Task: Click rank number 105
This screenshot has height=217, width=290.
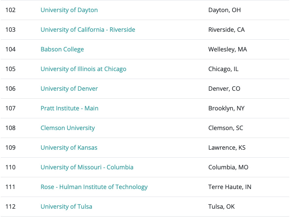Action: [x=11, y=69]
